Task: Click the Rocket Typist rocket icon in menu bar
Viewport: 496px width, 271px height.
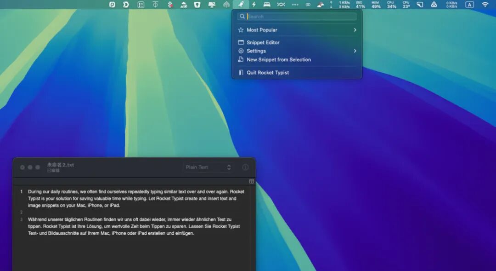Action: point(241,5)
